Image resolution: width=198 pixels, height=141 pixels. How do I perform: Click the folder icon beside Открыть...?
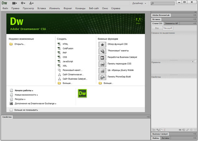(x=11, y=44)
